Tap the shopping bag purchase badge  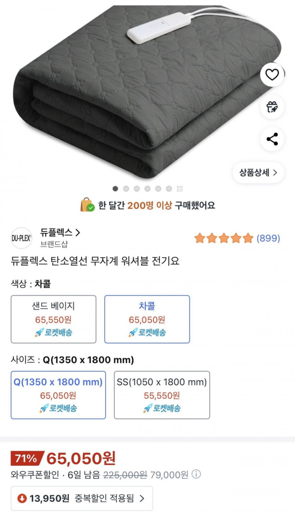tap(87, 205)
